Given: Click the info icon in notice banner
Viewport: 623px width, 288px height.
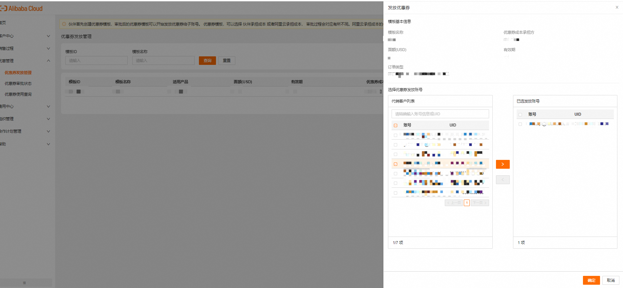Looking at the screenshot, I should tap(64, 24).
